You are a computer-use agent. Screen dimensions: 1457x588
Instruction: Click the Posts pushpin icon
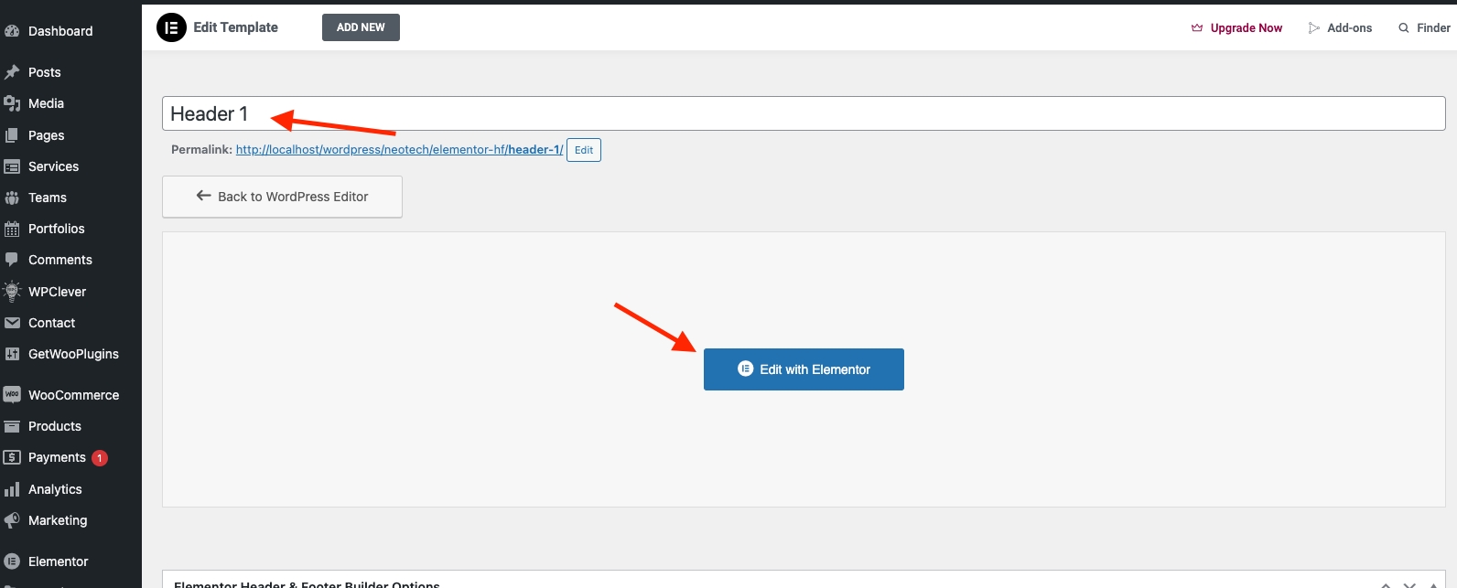pos(12,72)
